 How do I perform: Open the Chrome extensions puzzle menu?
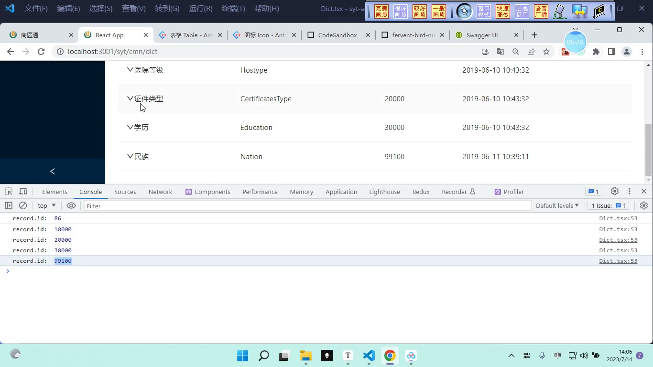point(596,52)
